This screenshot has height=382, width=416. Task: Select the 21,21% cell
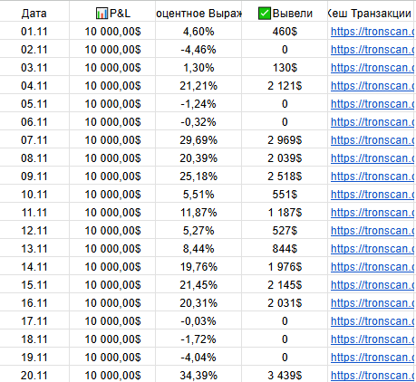point(198,85)
